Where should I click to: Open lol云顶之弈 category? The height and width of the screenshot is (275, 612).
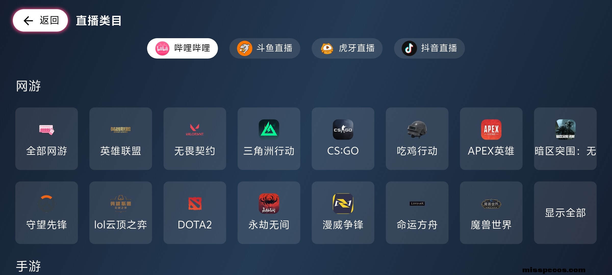(x=121, y=213)
